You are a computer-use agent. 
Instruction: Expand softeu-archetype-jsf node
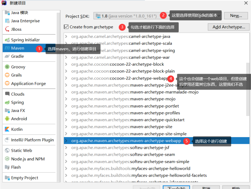66,148
